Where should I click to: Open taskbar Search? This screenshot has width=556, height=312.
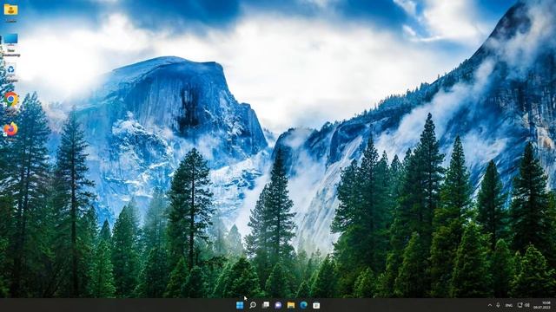pos(253,305)
